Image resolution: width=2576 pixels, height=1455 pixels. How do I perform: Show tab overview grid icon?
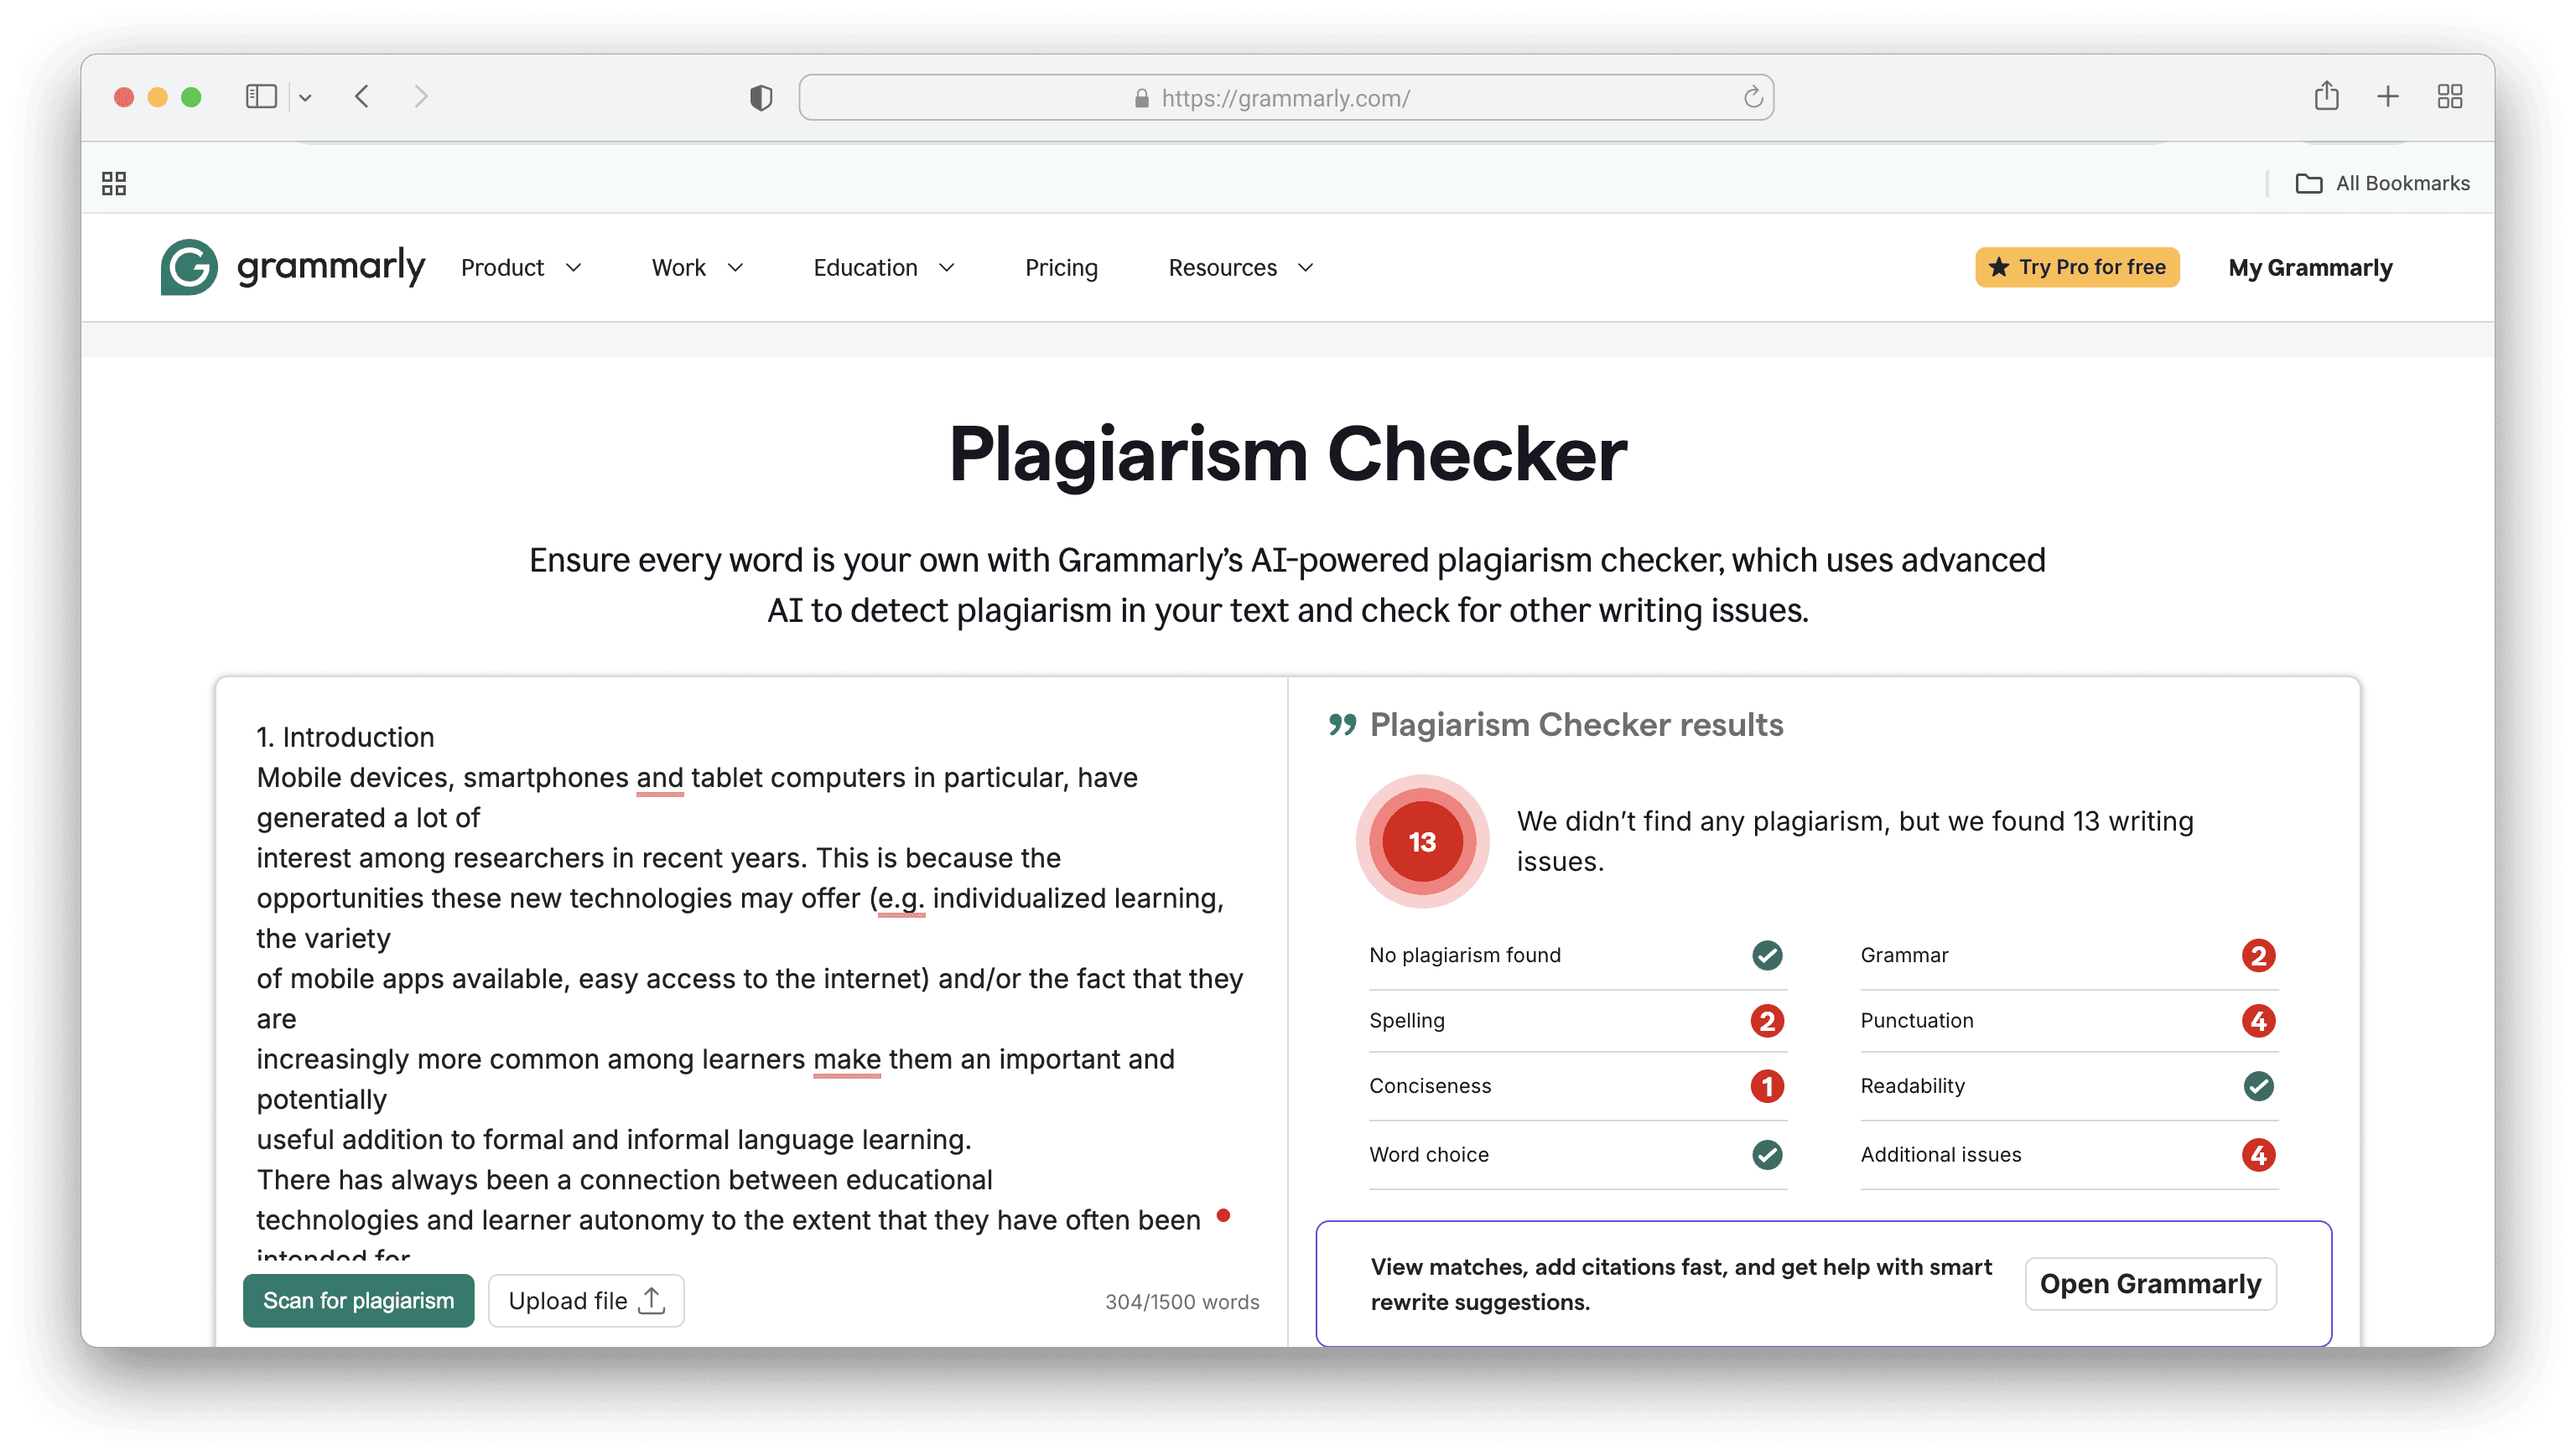[2449, 97]
